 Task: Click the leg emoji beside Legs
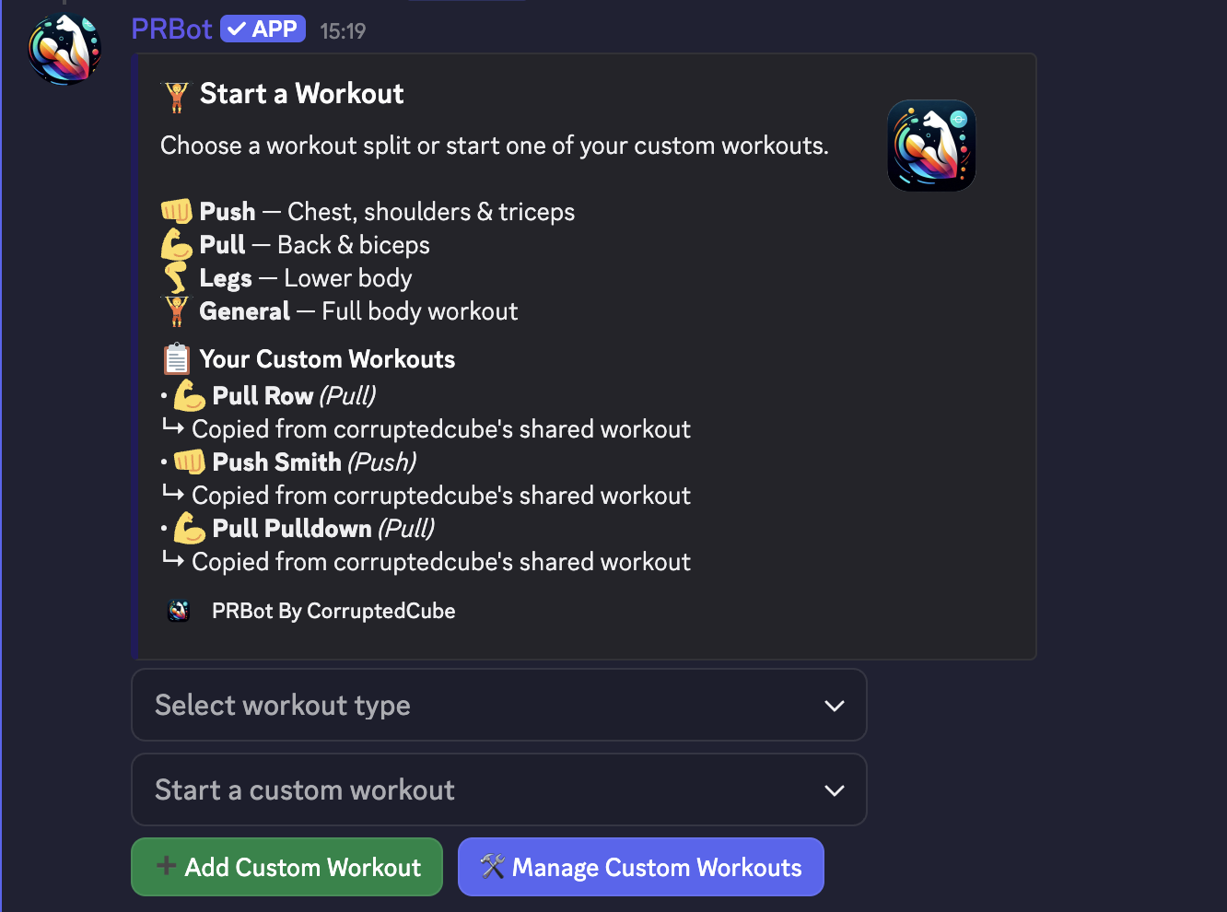pyautogui.click(x=177, y=277)
